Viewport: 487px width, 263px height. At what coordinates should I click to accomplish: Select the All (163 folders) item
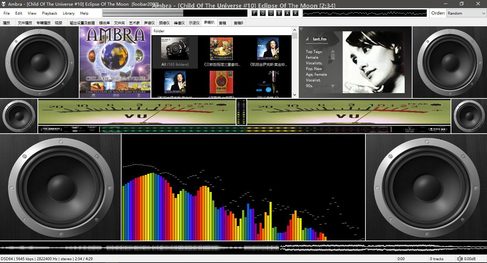[175, 52]
